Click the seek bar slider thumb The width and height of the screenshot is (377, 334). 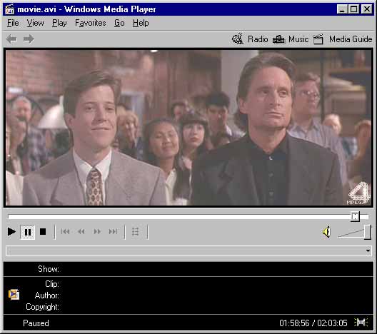[355, 216]
